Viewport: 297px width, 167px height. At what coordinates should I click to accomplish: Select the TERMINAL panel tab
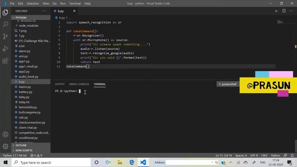click(x=100, y=84)
